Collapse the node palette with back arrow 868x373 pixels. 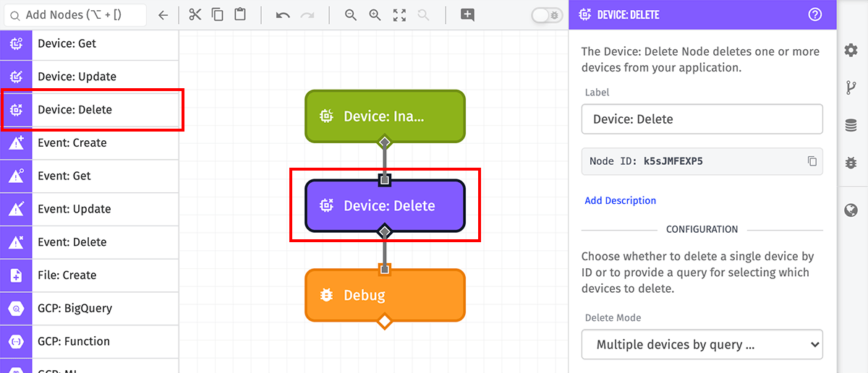(163, 14)
